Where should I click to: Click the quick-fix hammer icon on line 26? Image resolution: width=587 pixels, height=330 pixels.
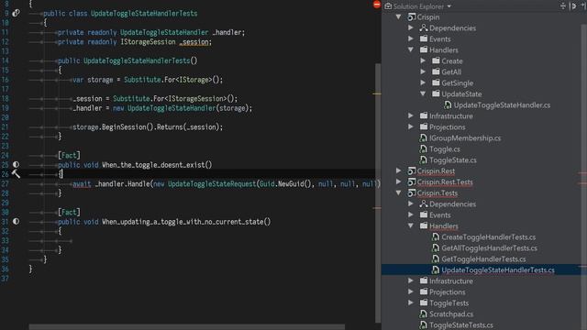16,173
